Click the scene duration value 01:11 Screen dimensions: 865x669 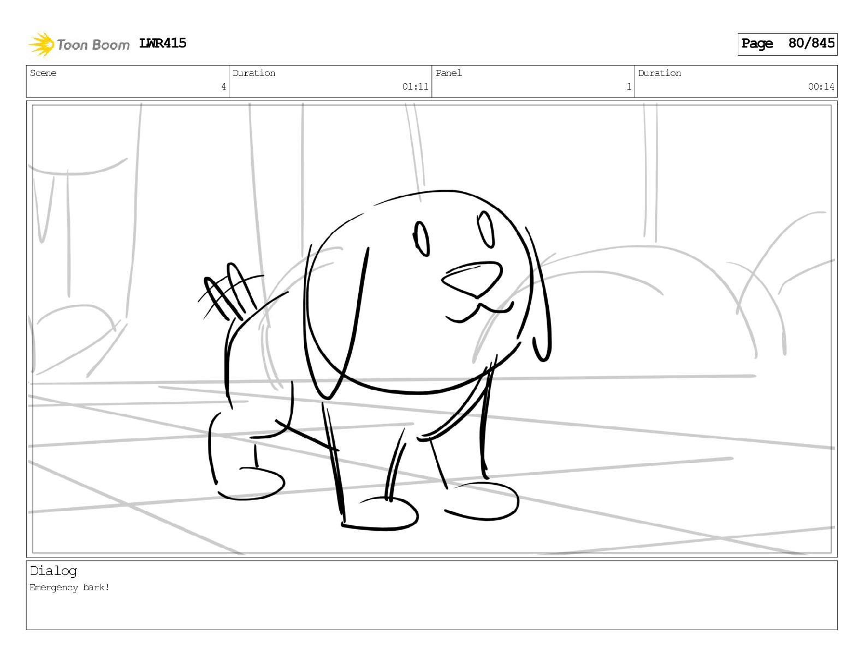(415, 86)
